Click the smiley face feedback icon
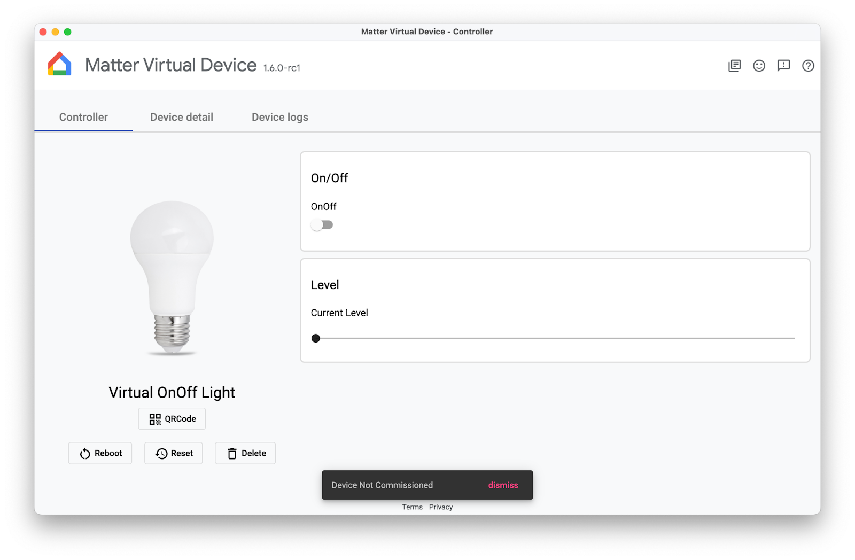The width and height of the screenshot is (855, 560). [759, 66]
